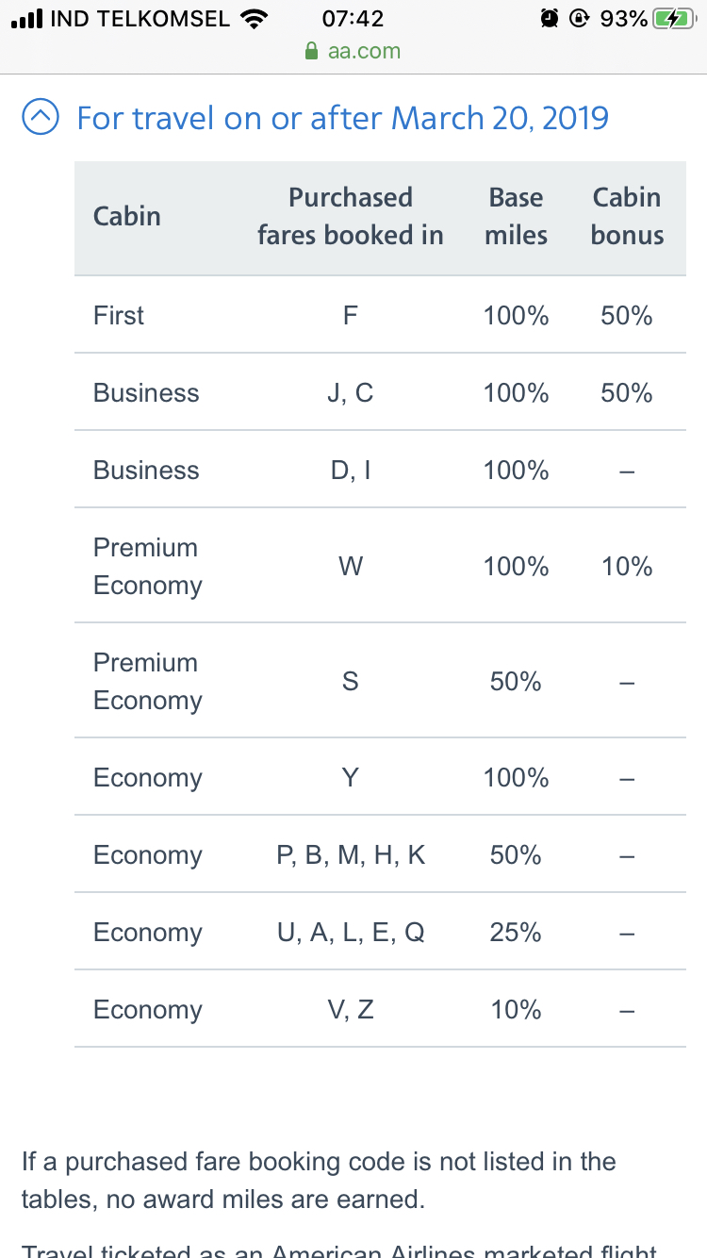Tap the Base miles column header
Image resolution: width=707 pixels, height=1258 pixels.
coord(516,216)
